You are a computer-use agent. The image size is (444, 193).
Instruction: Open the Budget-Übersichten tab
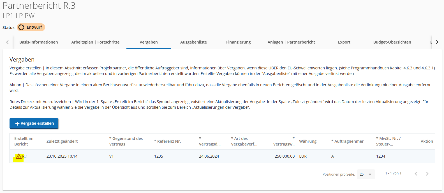392,42
